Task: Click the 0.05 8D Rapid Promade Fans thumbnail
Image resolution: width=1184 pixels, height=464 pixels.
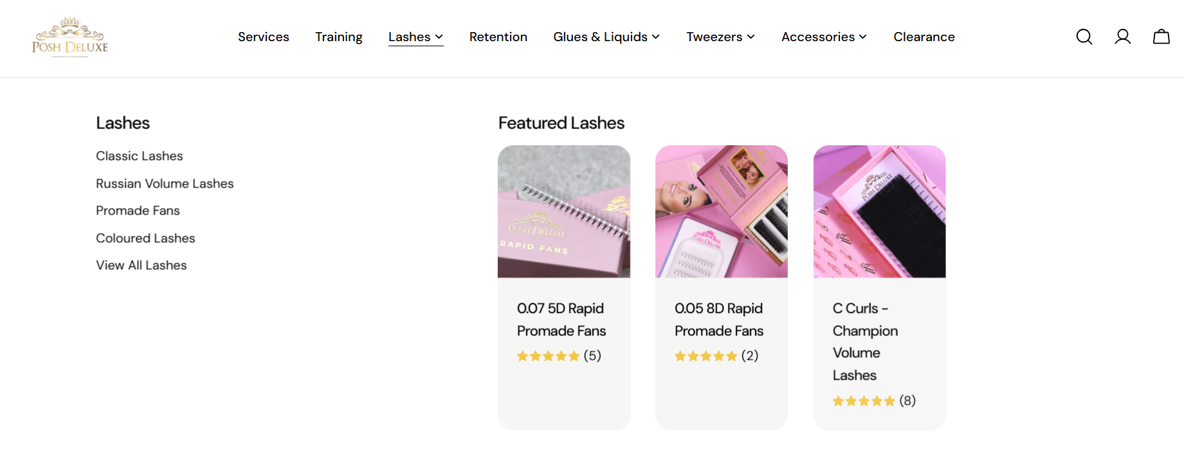Action: tap(722, 211)
